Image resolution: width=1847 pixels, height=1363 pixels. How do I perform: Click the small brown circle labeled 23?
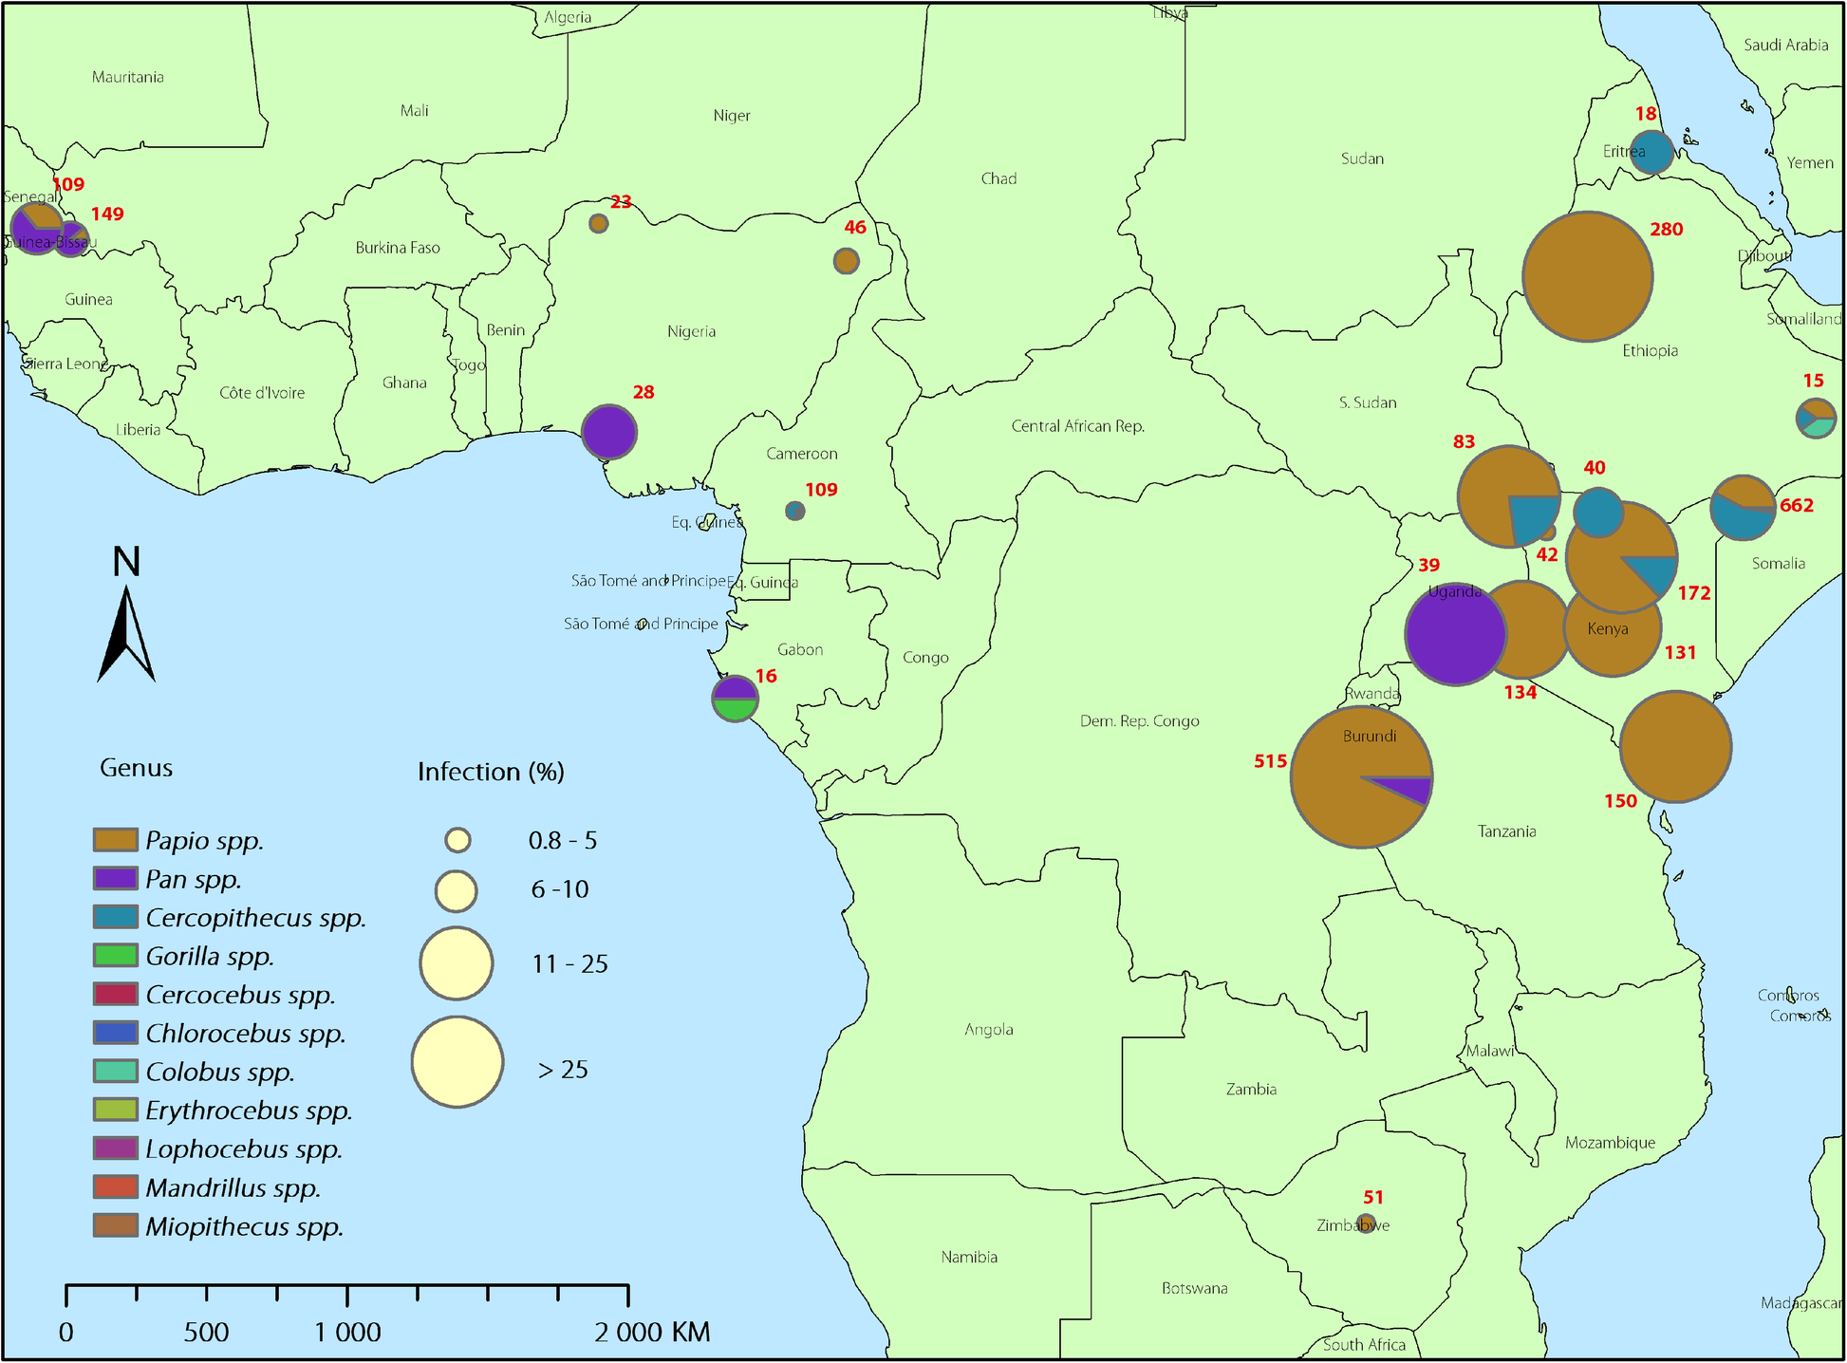tap(599, 223)
